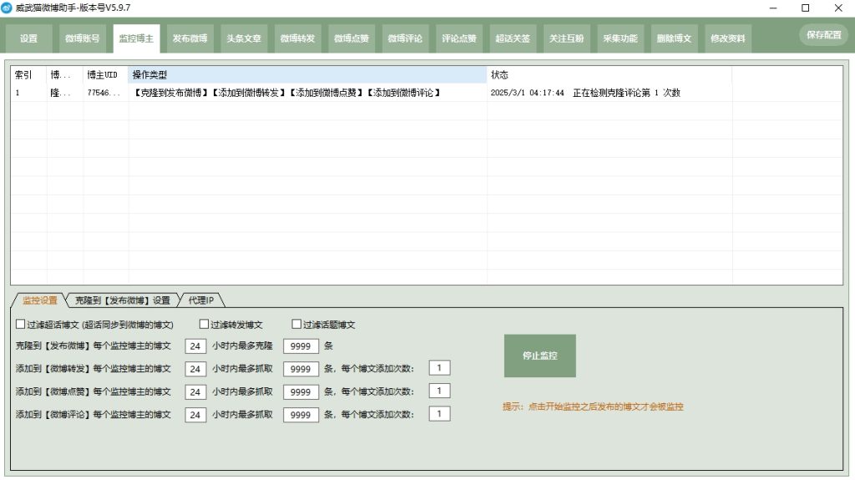This screenshot has height=480, width=855.
Task: Show the 代理IP settings tab
Action: click(200, 300)
